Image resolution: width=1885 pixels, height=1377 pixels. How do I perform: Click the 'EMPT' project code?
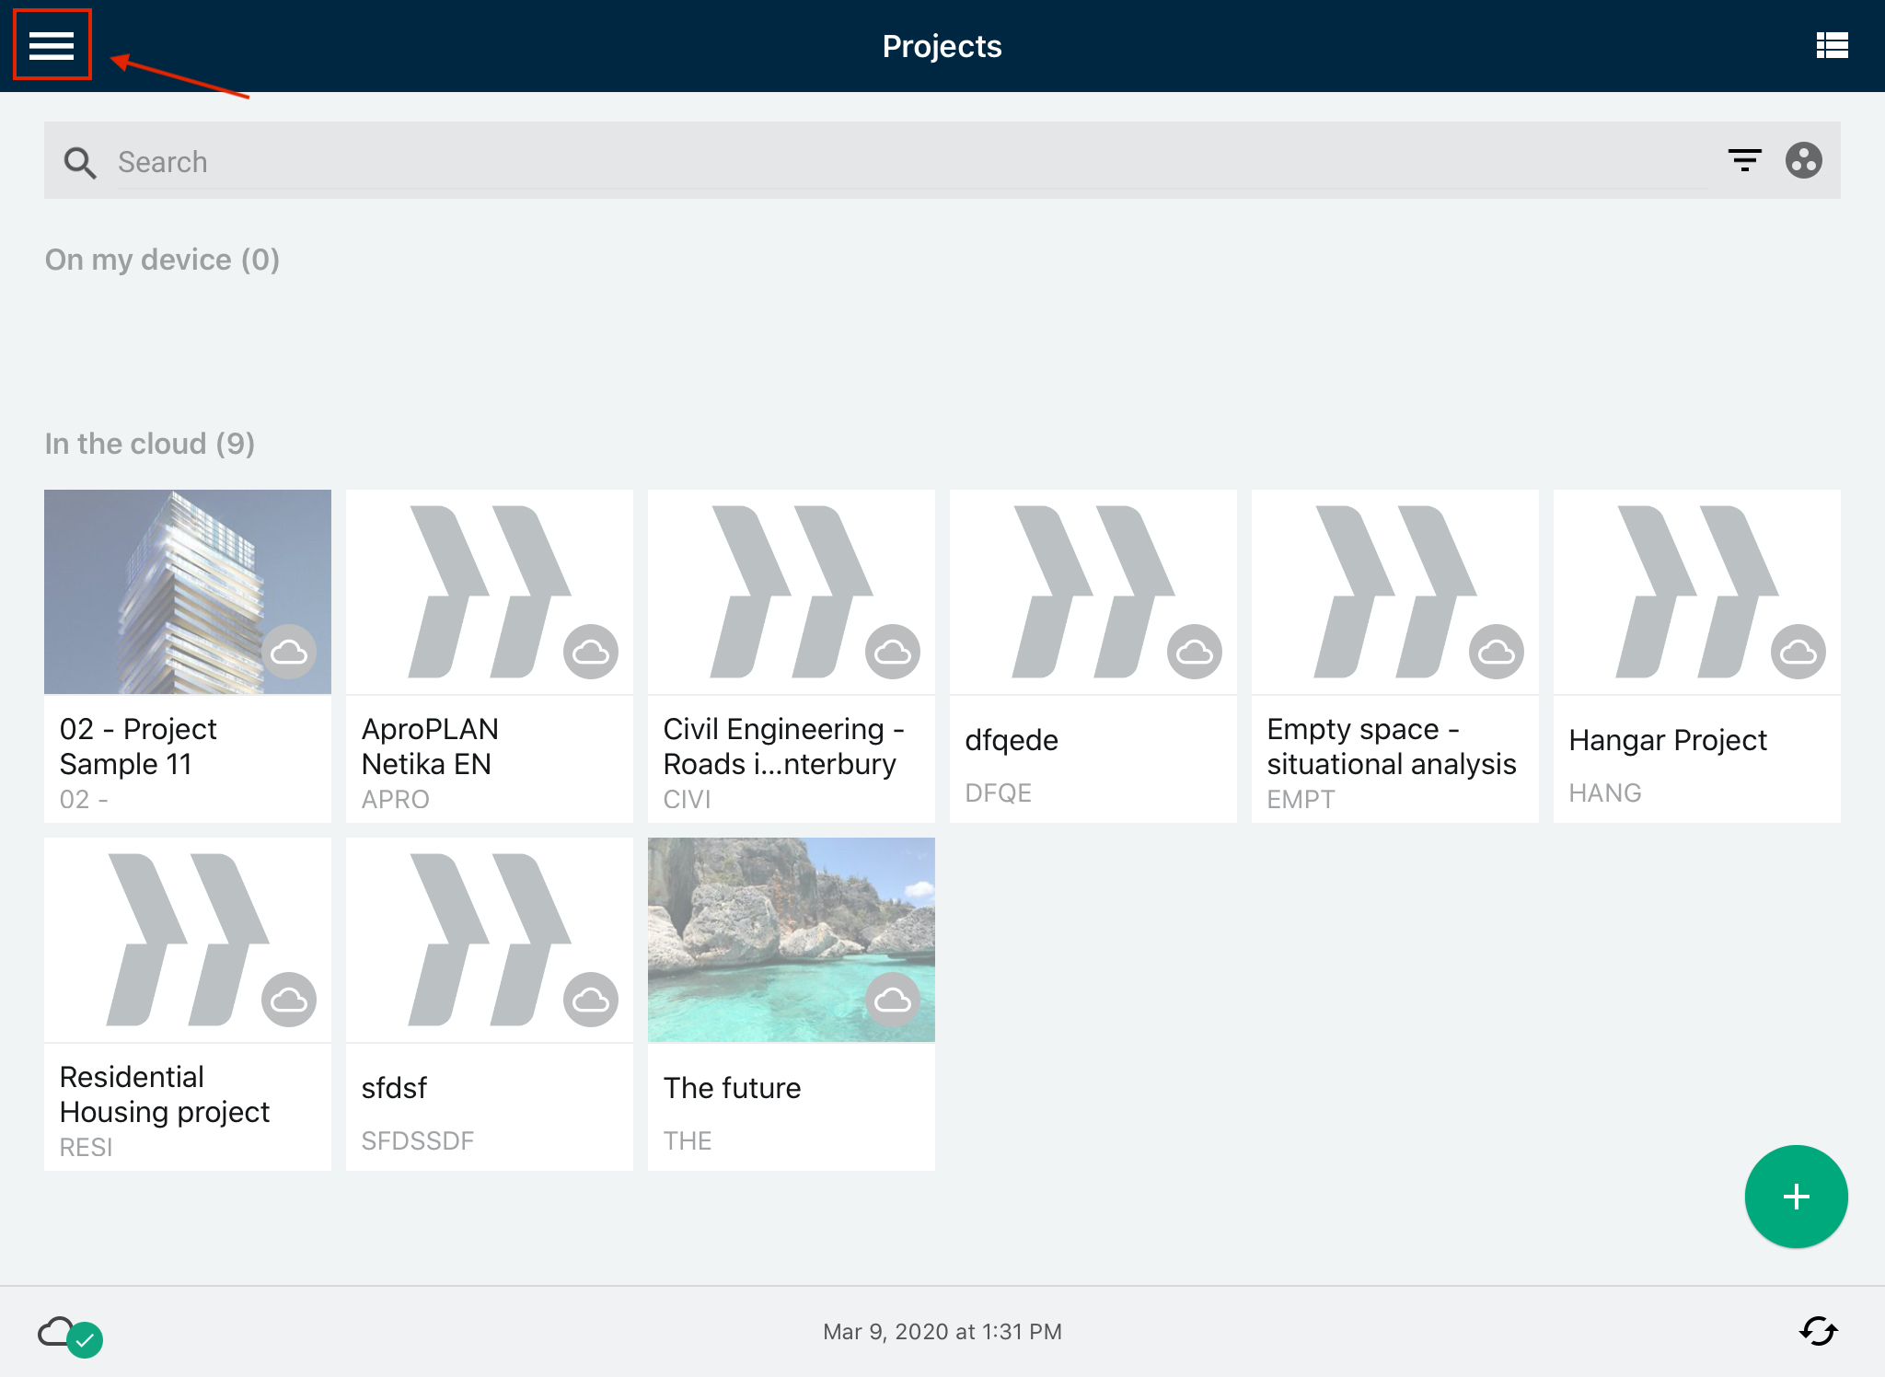[1301, 799]
